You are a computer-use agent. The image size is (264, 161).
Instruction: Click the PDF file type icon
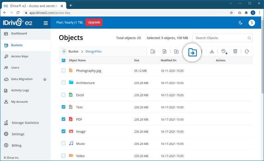pyautogui.click(x=71, y=119)
